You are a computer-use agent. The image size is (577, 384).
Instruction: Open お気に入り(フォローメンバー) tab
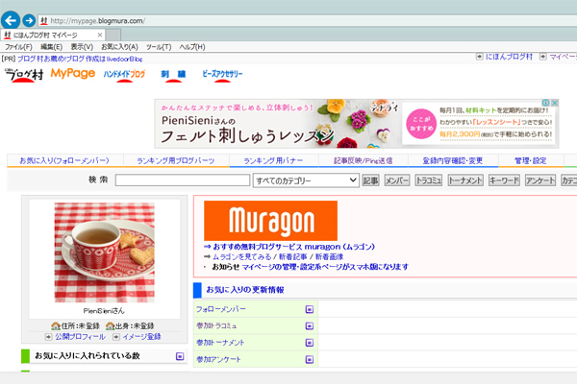64,160
